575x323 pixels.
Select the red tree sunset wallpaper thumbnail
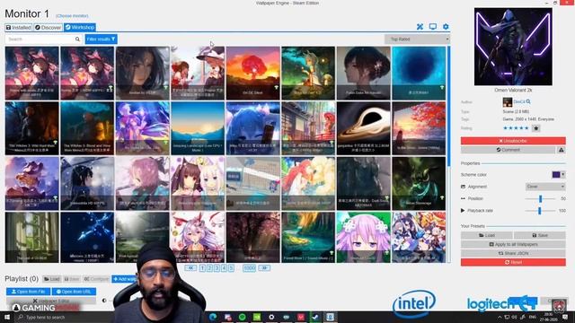[253, 73]
